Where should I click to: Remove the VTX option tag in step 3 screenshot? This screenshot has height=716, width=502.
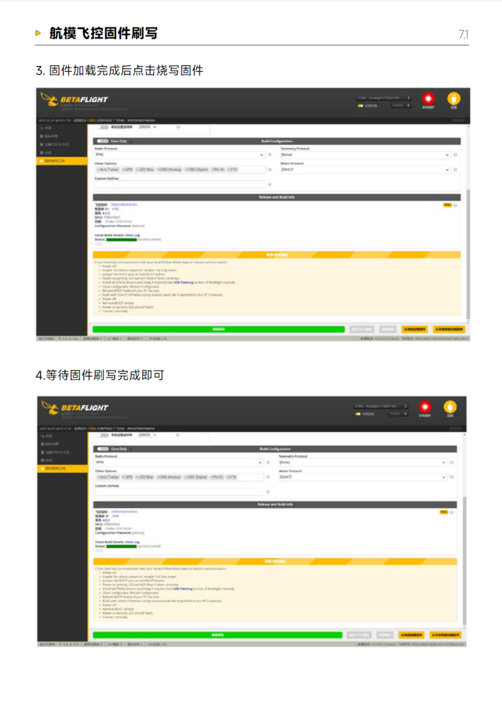point(228,169)
